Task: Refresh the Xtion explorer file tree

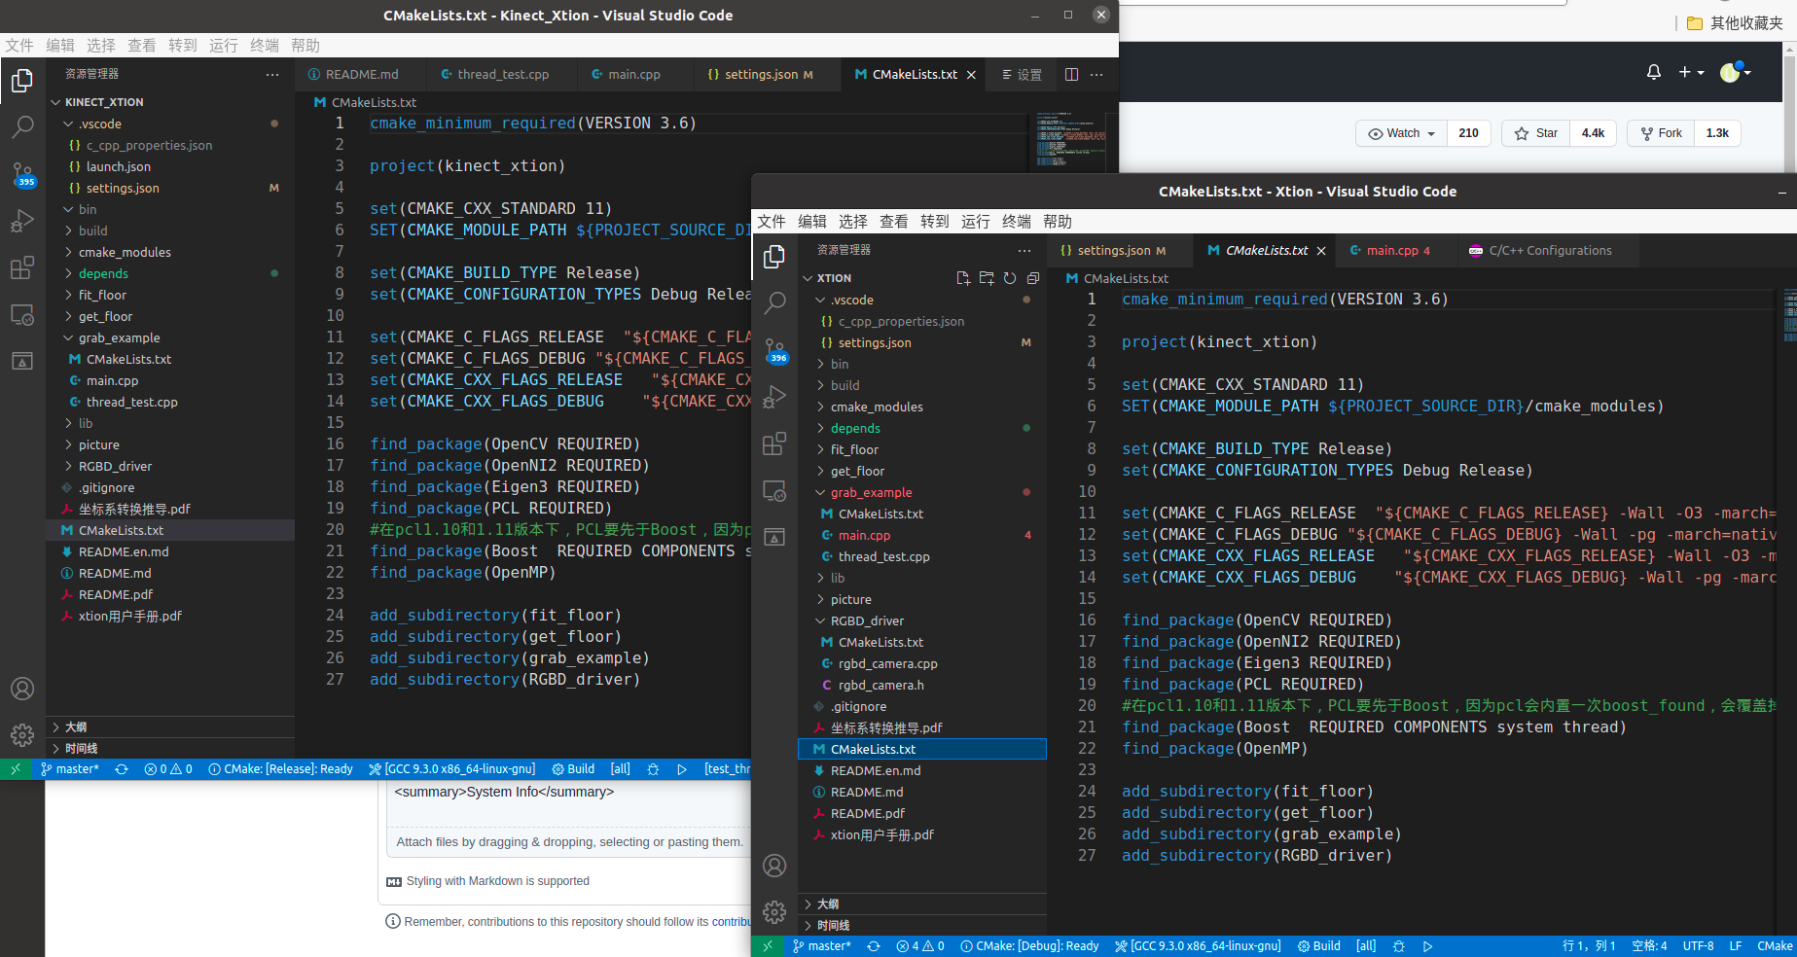Action: tap(1009, 277)
